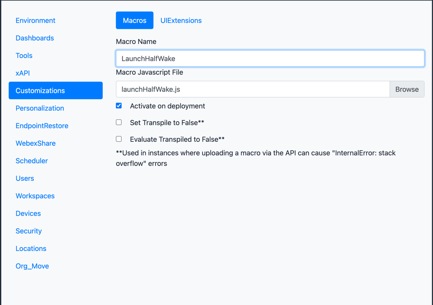The height and width of the screenshot is (305, 433).
Task: Open Users in the sidebar
Action: 25,179
